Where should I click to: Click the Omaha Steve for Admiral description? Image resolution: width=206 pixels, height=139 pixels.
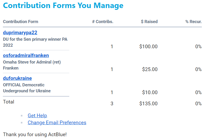pyautogui.click(x=32, y=65)
